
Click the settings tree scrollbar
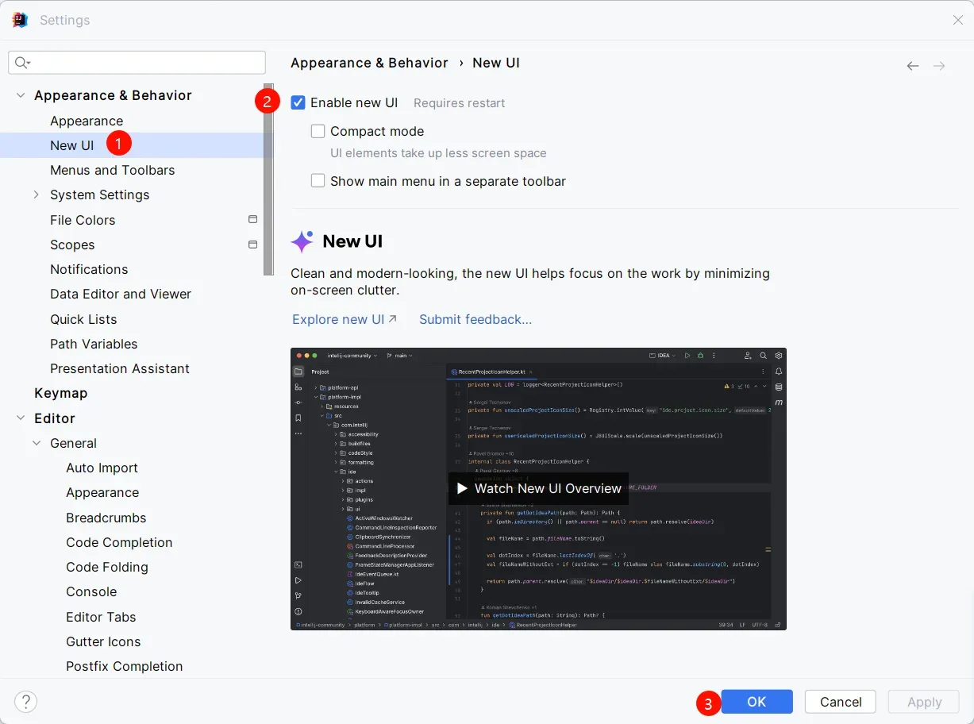pos(268,179)
